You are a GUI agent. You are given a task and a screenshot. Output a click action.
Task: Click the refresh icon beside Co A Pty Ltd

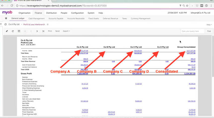pyautogui.click(x=6, y=24)
